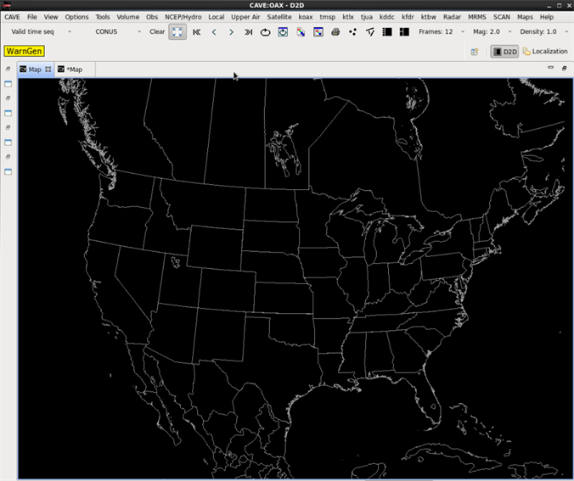Open the Valid time seq dropdown
Viewport: 574px width, 481px height.
[41, 32]
